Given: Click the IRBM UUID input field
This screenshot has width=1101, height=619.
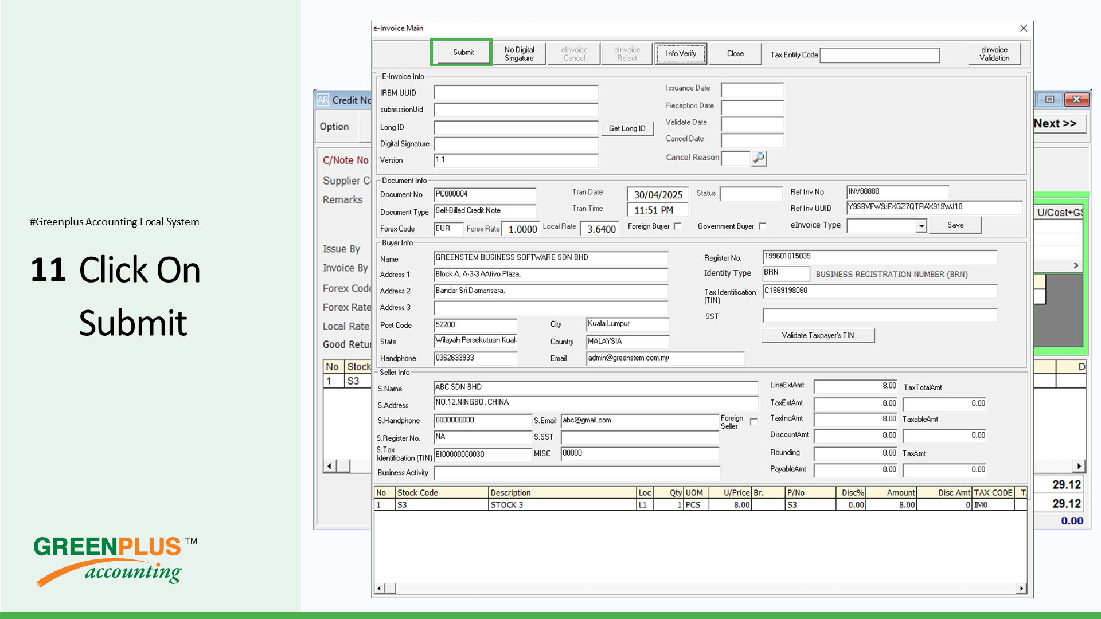Looking at the screenshot, I should [516, 92].
